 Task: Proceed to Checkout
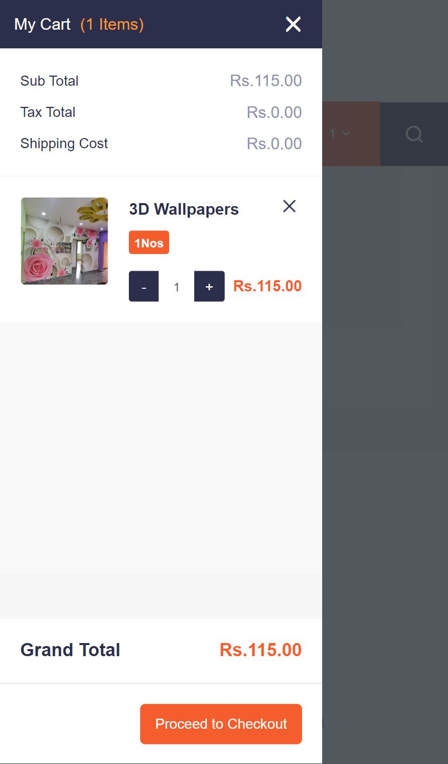pos(221,724)
